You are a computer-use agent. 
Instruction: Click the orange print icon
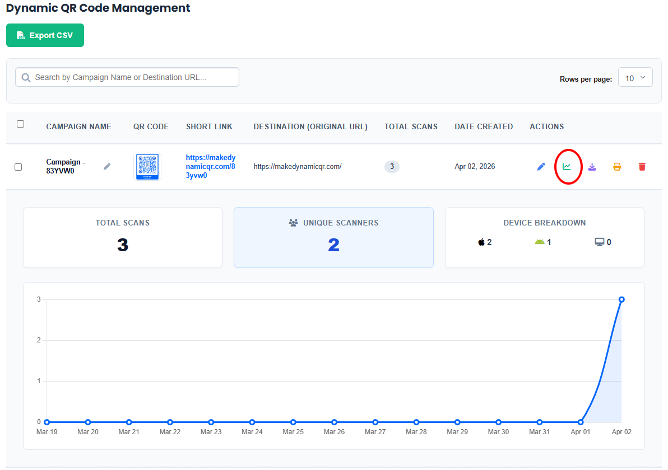[617, 167]
